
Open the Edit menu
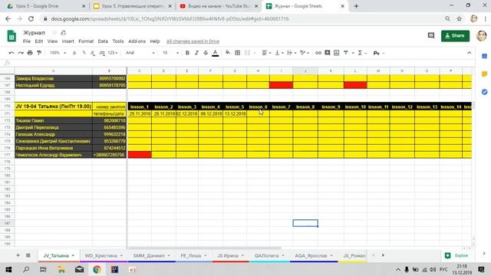point(39,41)
